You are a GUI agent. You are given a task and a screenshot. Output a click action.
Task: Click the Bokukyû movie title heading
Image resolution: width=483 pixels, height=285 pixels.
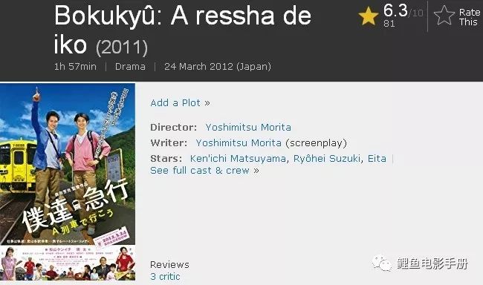(x=183, y=30)
